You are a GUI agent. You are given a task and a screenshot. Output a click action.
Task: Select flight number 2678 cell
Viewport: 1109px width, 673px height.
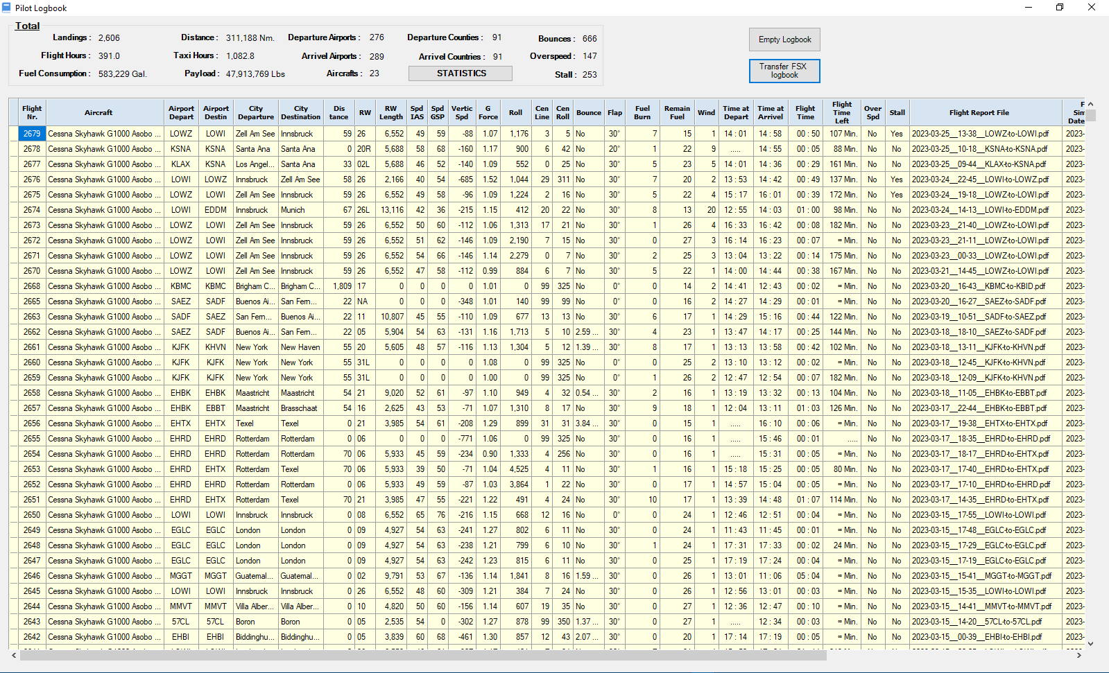coord(32,149)
